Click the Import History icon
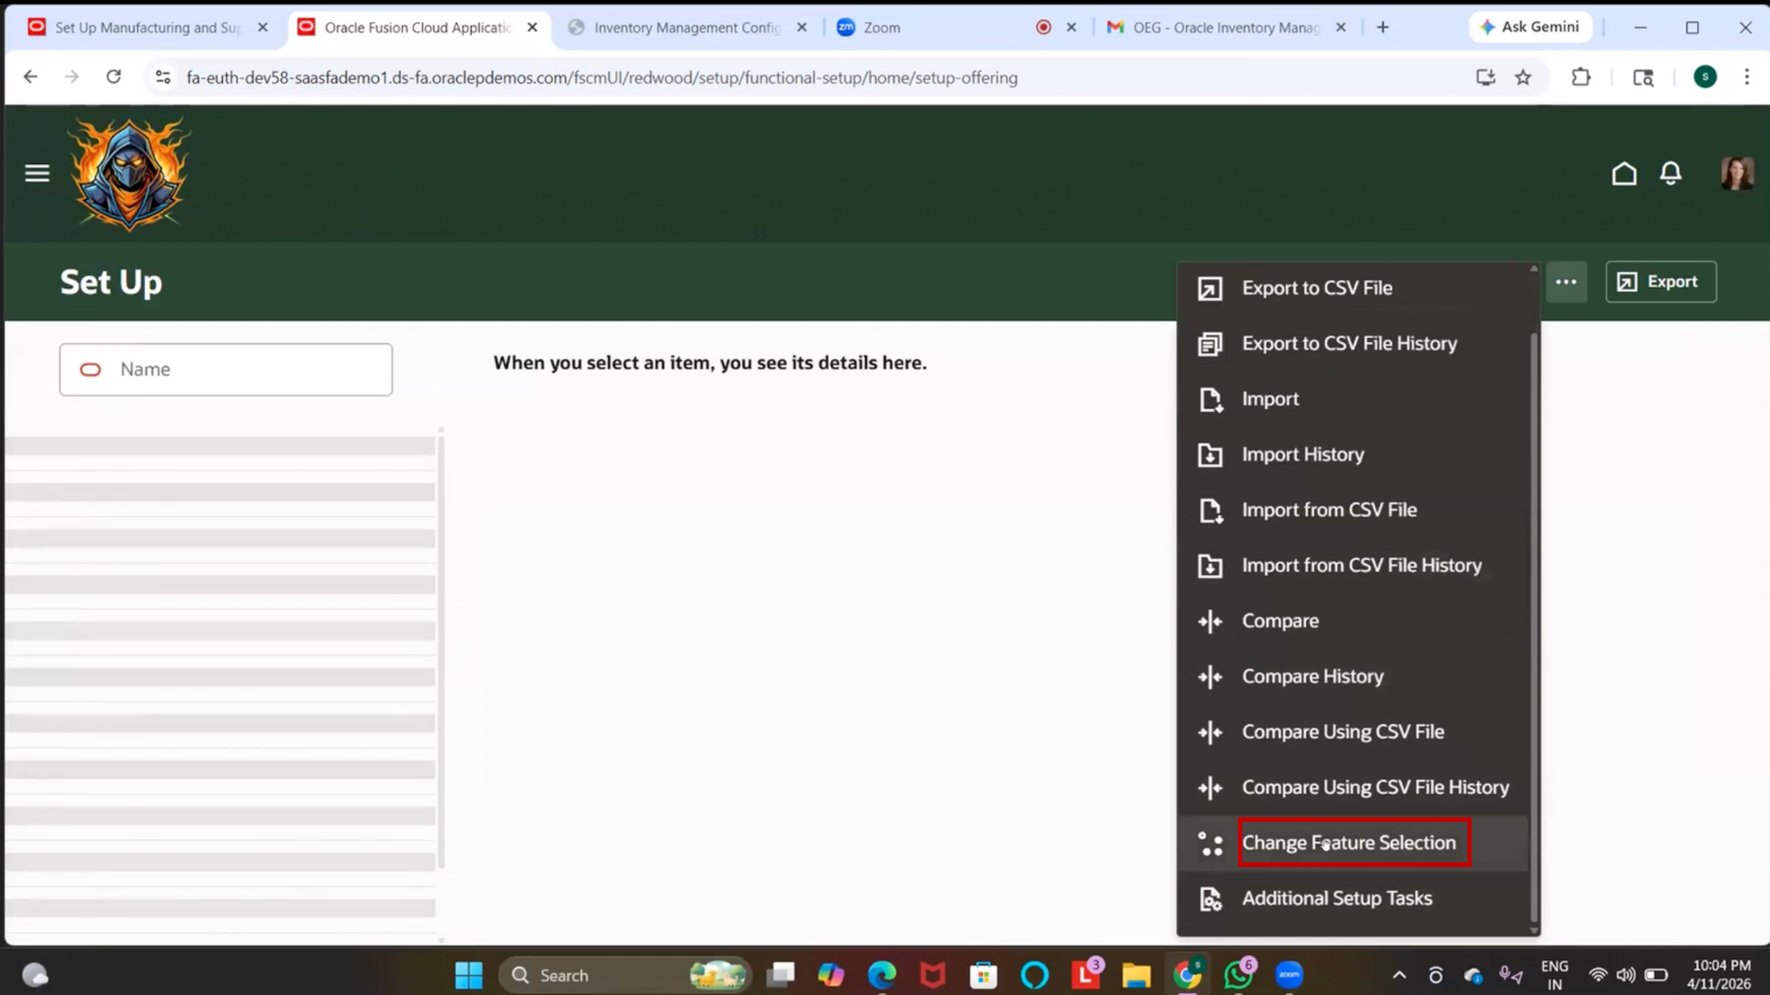1770x995 pixels. click(x=1209, y=455)
